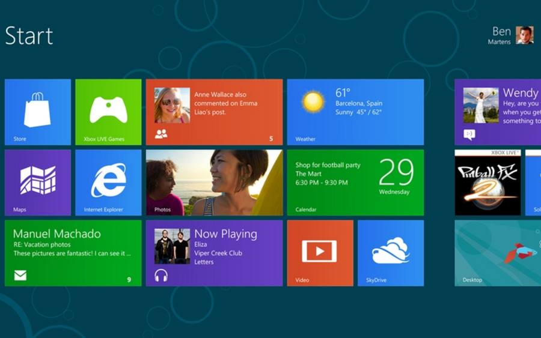Launch Internet Explorer tile
Image resolution: width=541 pixels, height=338 pixels.
[108, 183]
